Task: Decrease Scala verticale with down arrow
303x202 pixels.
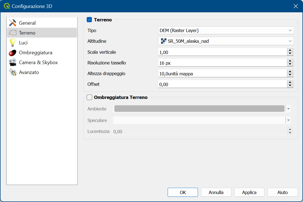Action: point(290,54)
